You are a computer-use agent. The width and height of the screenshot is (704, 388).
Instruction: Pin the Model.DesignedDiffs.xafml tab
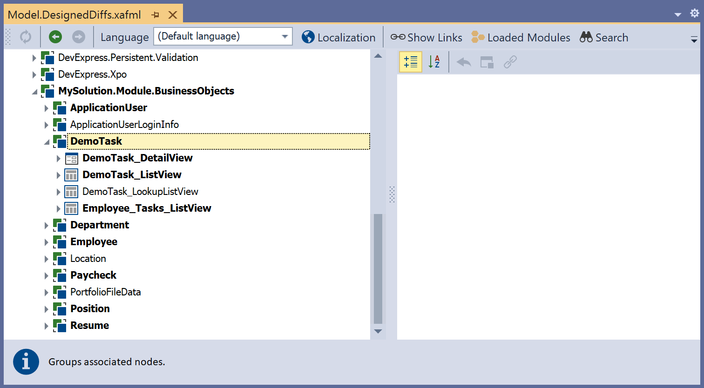(x=156, y=15)
